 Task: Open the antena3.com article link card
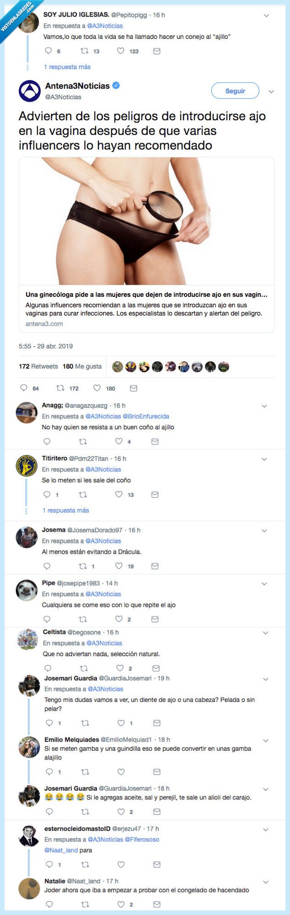[x=146, y=245]
